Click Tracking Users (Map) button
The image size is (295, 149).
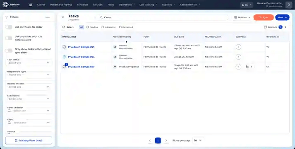[29, 141]
